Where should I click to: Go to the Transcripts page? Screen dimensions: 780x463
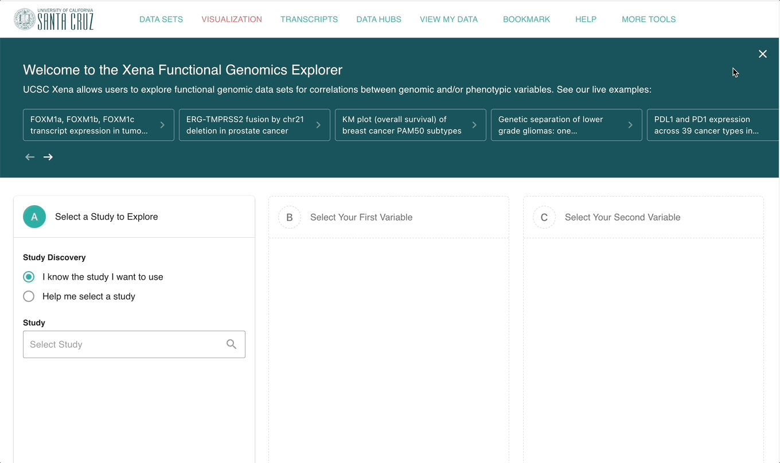tap(309, 19)
